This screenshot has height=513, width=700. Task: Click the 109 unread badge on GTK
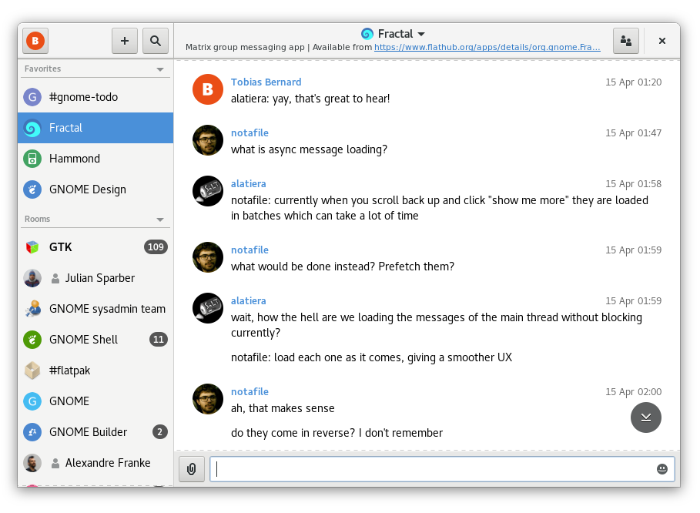(156, 247)
